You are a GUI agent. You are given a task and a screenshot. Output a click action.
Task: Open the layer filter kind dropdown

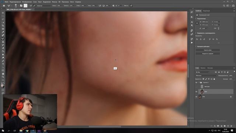pos(202,72)
